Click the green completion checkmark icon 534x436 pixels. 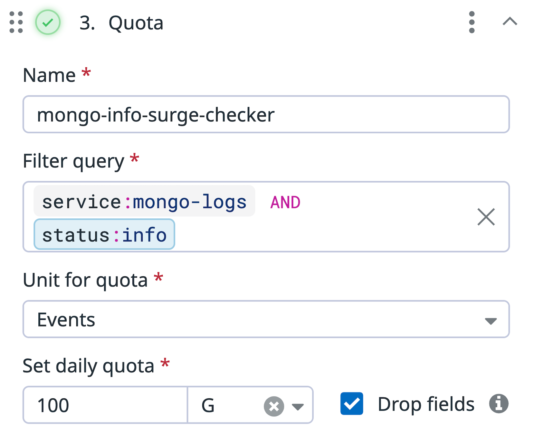click(48, 23)
